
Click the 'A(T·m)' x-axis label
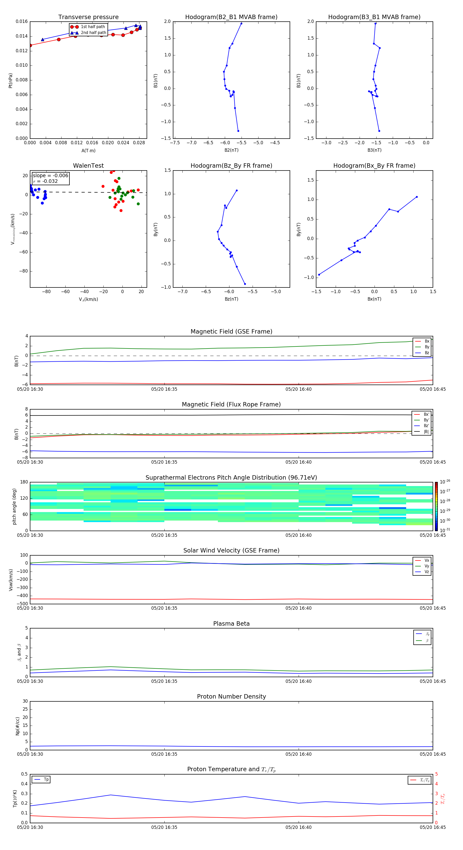88,151
